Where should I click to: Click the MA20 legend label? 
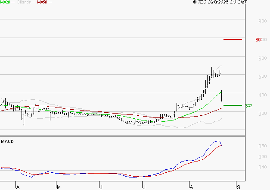[5, 2]
